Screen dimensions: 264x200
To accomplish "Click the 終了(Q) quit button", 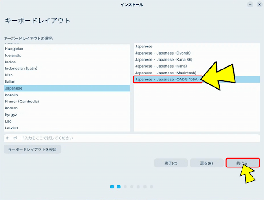I will 171,163.
